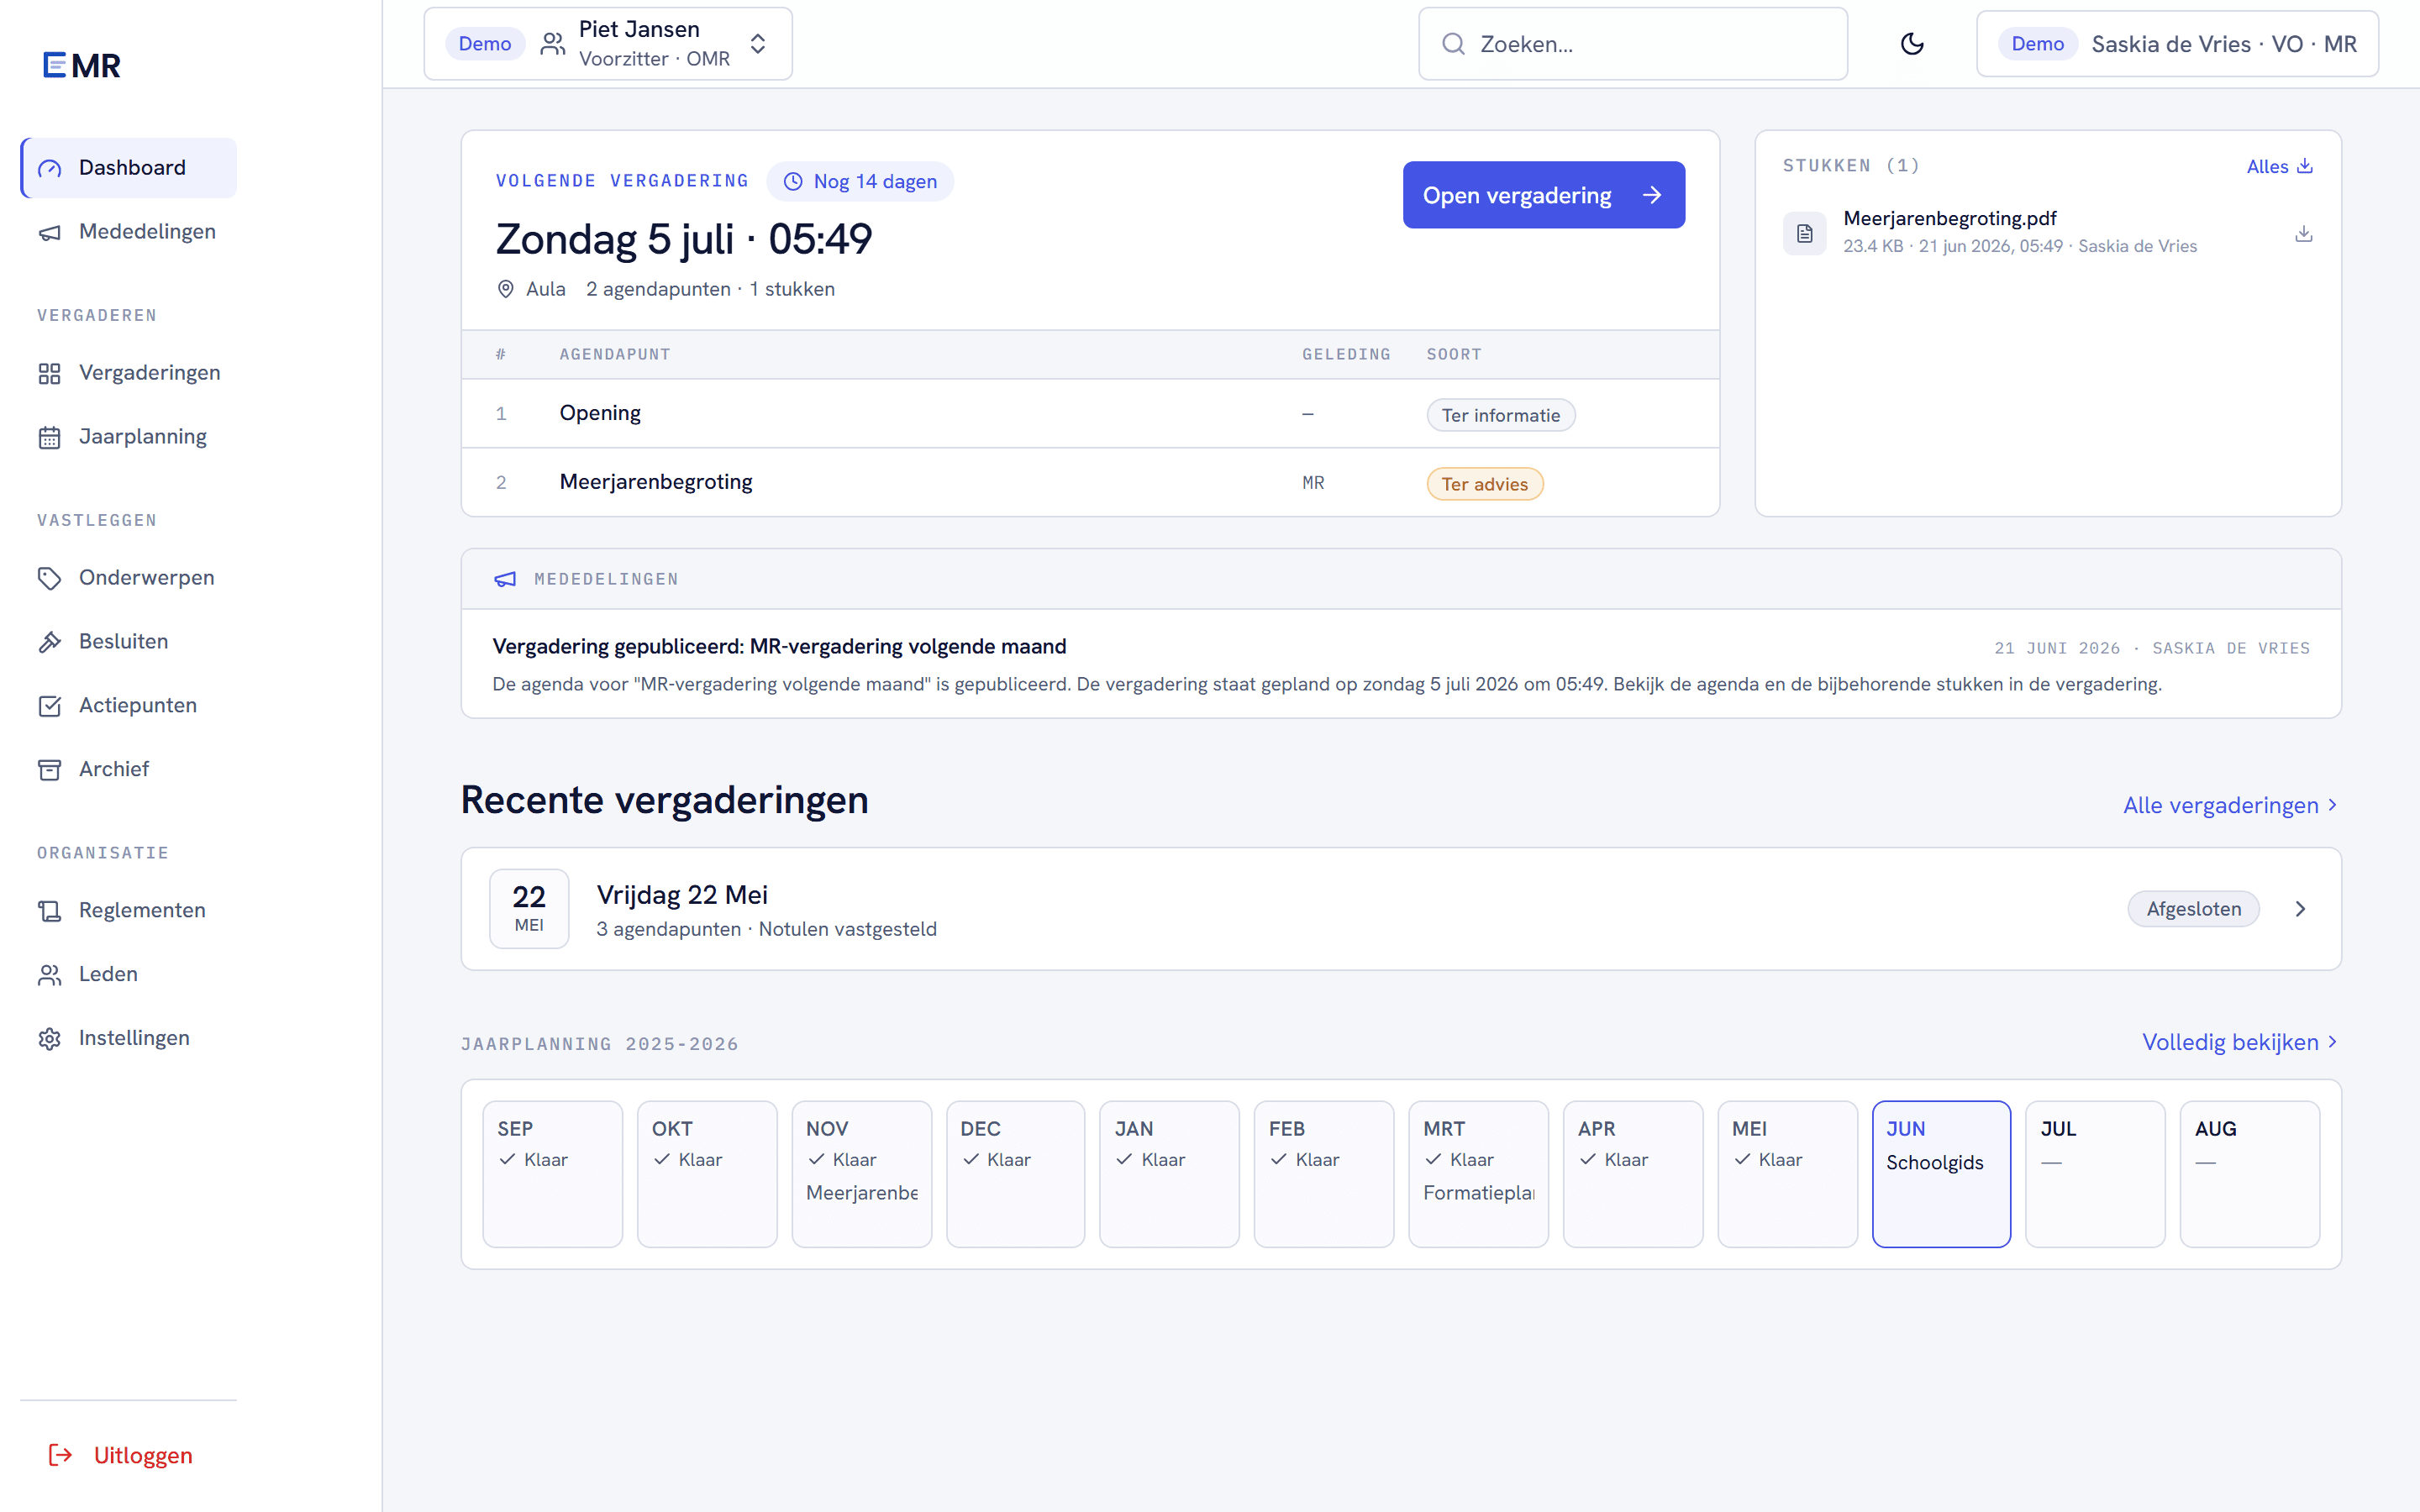Download Meerjarenbegroting.pdf with download icon

click(x=2303, y=233)
